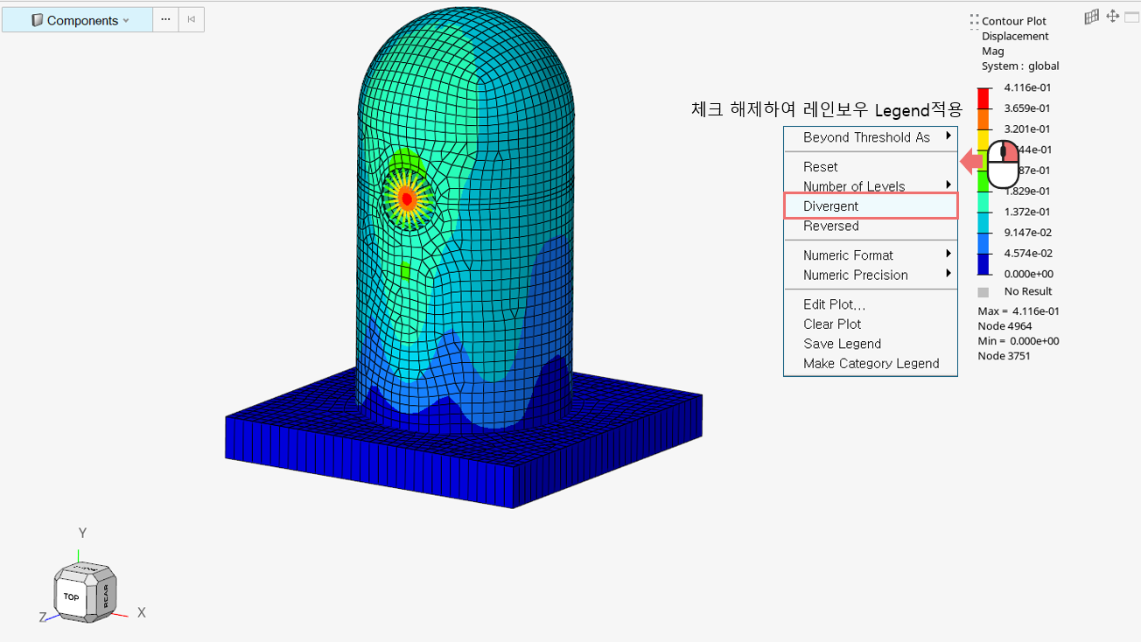Open Edit Plot... from context menu
Image resolution: width=1141 pixels, height=642 pixels.
(871, 304)
